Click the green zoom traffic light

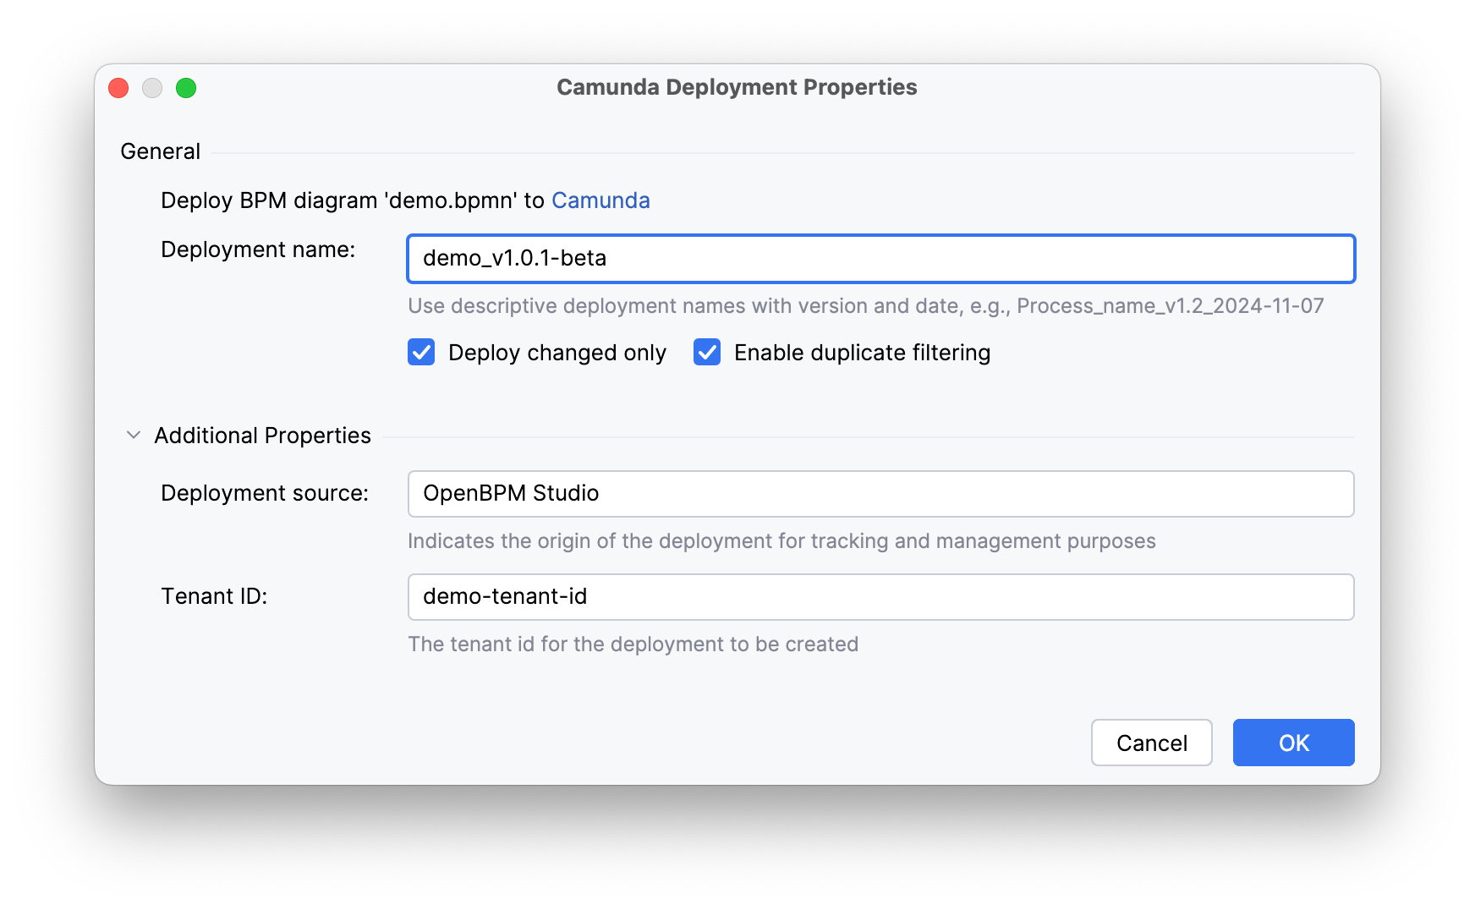click(187, 87)
